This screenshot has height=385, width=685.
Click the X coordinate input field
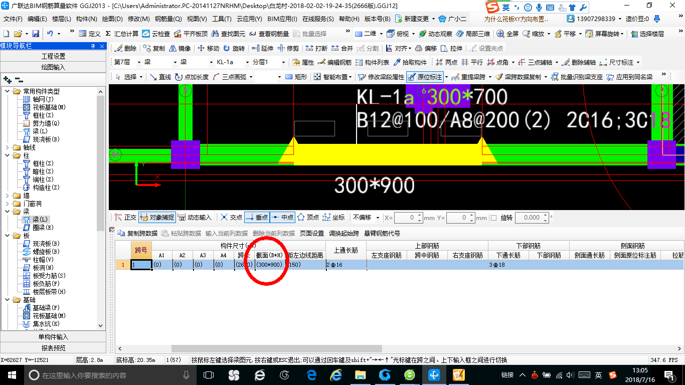(408, 218)
